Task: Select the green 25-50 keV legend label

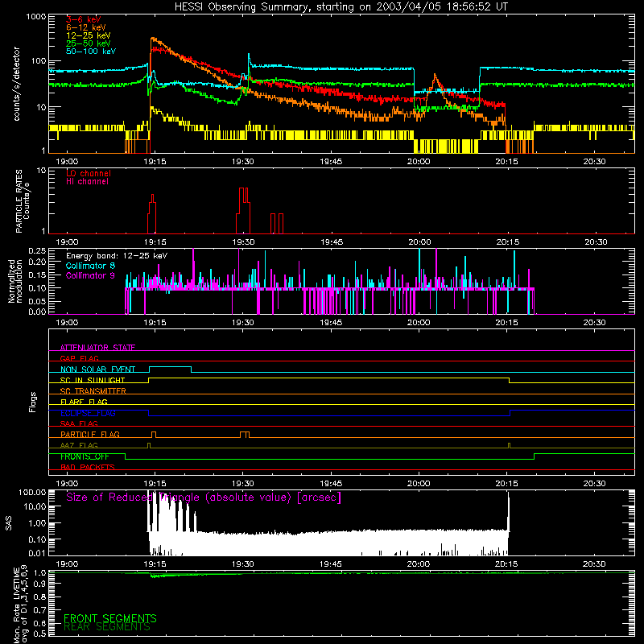Action: coord(88,43)
